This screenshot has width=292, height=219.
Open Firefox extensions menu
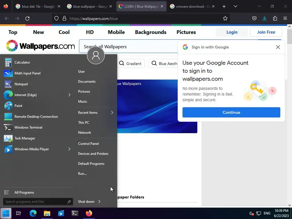pos(275,19)
